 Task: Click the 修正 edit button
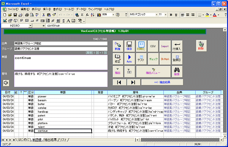click(118, 59)
